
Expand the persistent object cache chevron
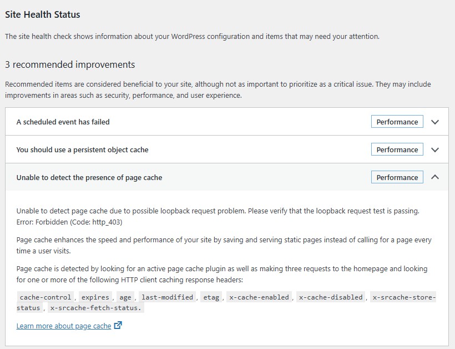click(x=435, y=149)
